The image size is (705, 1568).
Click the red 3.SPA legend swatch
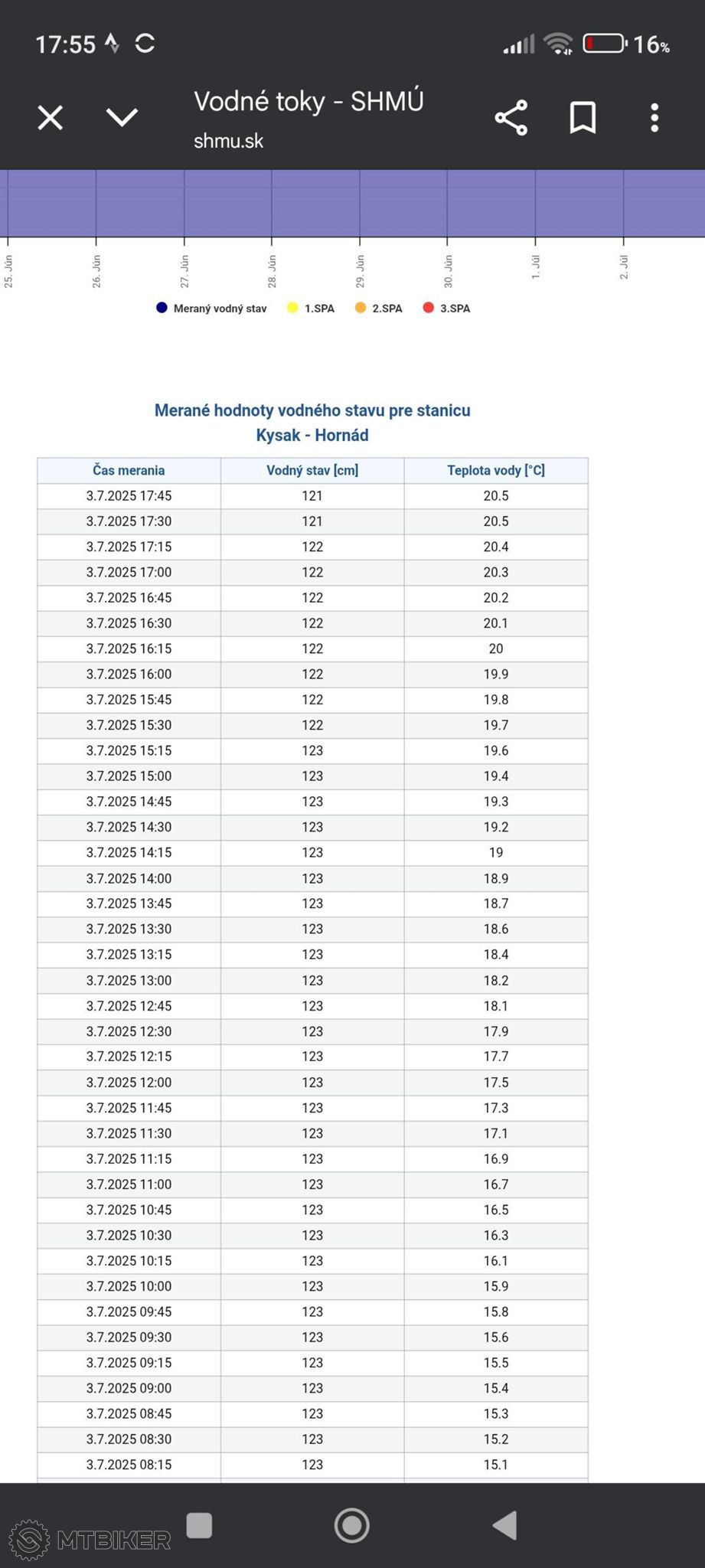tap(429, 308)
